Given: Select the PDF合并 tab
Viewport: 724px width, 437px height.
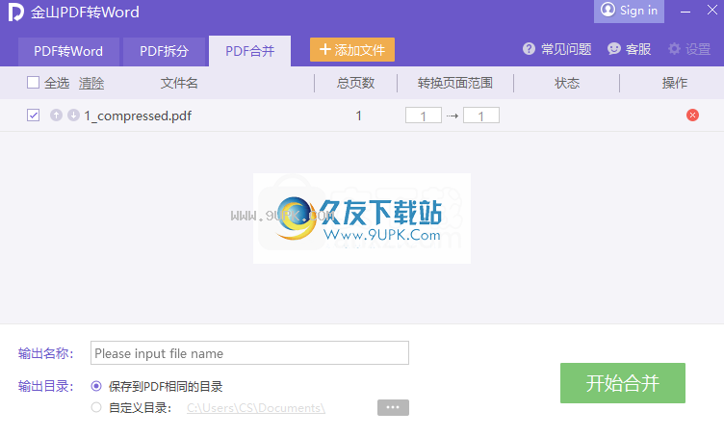Looking at the screenshot, I should 249,51.
